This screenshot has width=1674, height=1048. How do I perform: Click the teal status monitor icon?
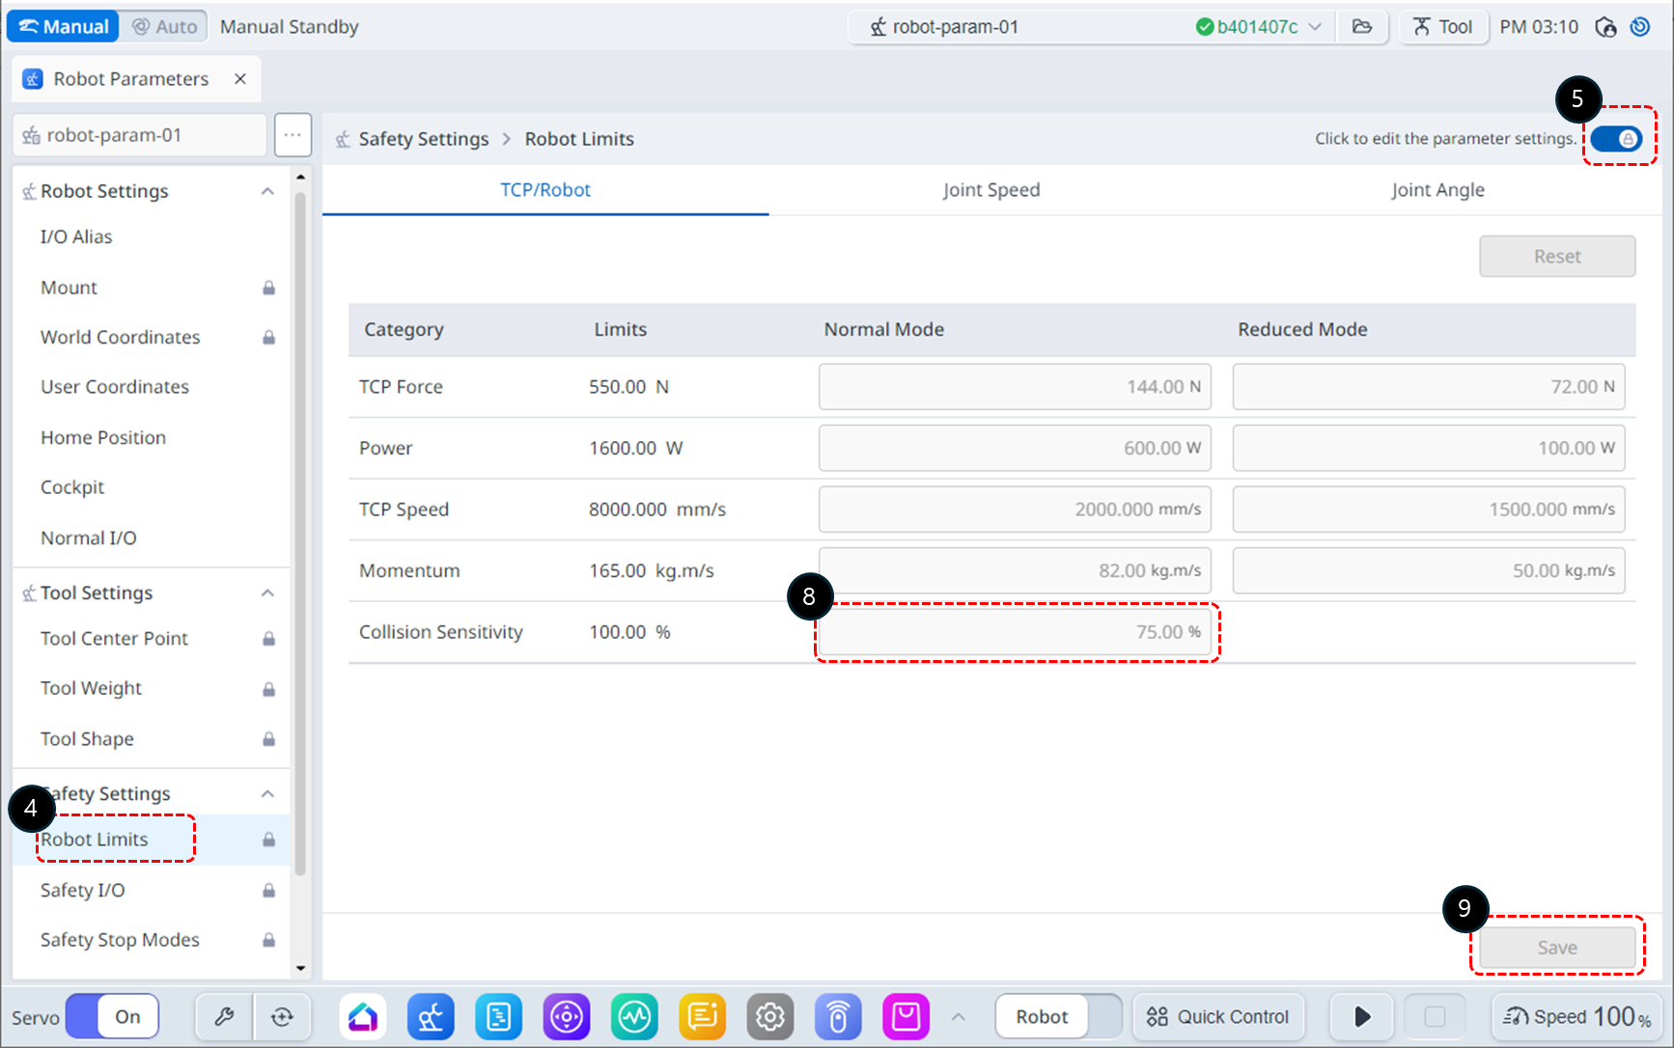click(x=634, y=1016)
